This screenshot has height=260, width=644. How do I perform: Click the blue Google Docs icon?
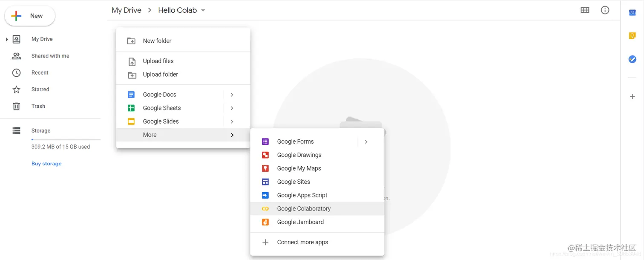tap(131, 95)
